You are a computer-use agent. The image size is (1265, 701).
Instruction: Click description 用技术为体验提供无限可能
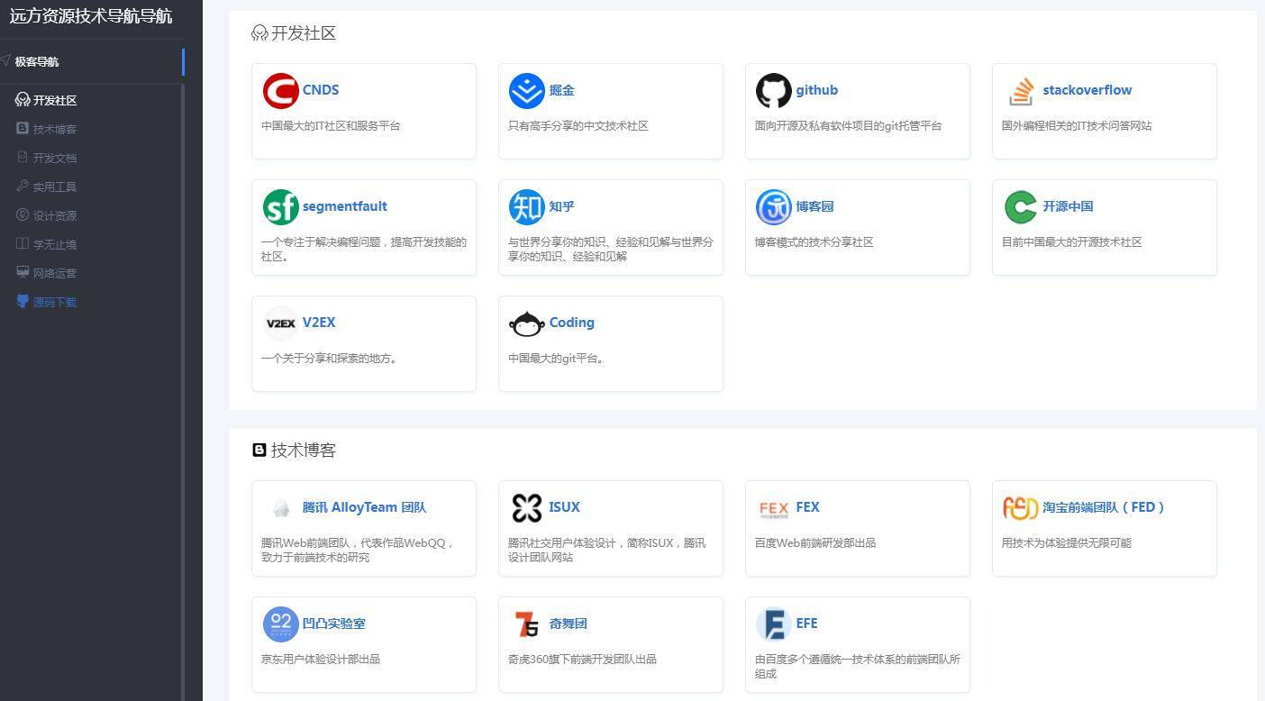pos(1067,543)
